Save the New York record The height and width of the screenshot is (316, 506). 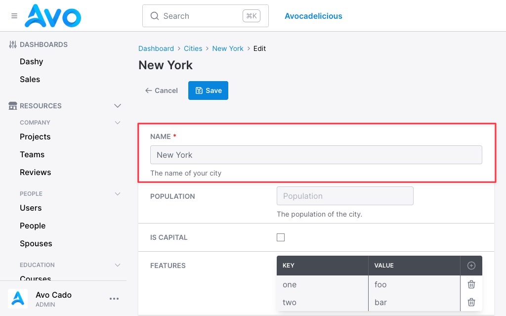point(208,90)
